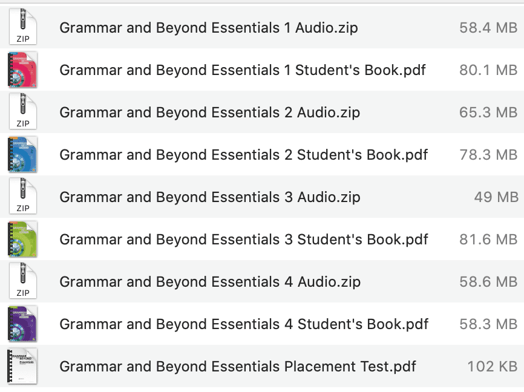Select Grammar and Beyond Essentials 1 Student's Book.pdf
This screenshot has width=524, height=392.
(243, 70)
